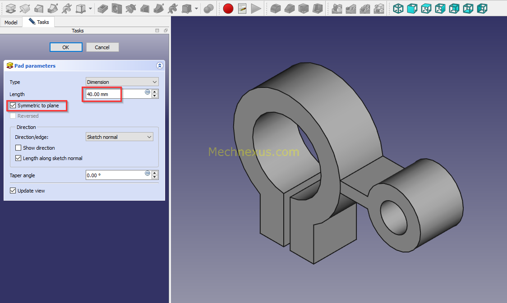Collapse the Pad parameters panel
This screenshot has width=507, height=303.
tap(160, 65)
